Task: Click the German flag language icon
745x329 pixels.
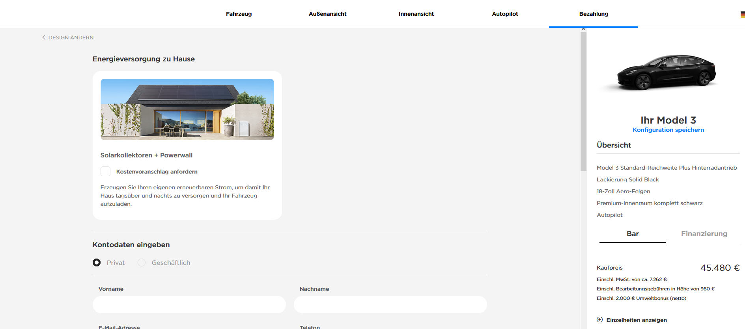Action: pos(743,15)
